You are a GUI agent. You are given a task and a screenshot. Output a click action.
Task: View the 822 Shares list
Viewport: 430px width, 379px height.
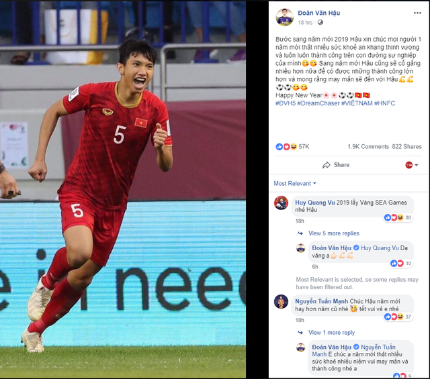(406, 147)
